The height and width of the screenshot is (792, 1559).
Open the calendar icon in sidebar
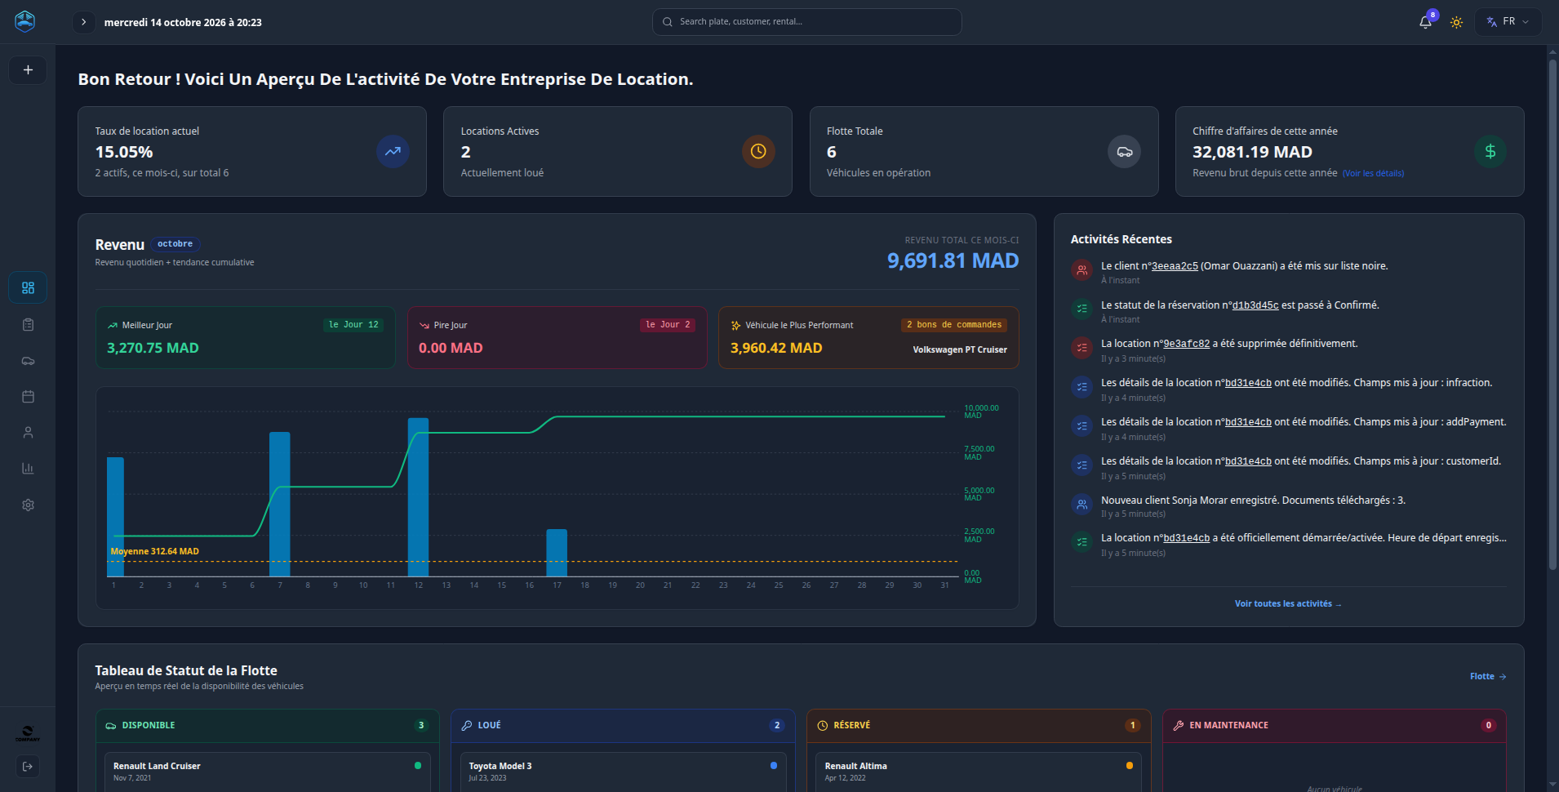point(28,397)
